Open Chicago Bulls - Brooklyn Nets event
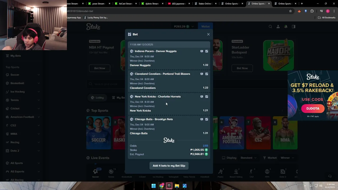338x190 pixels. coord(154,119)
